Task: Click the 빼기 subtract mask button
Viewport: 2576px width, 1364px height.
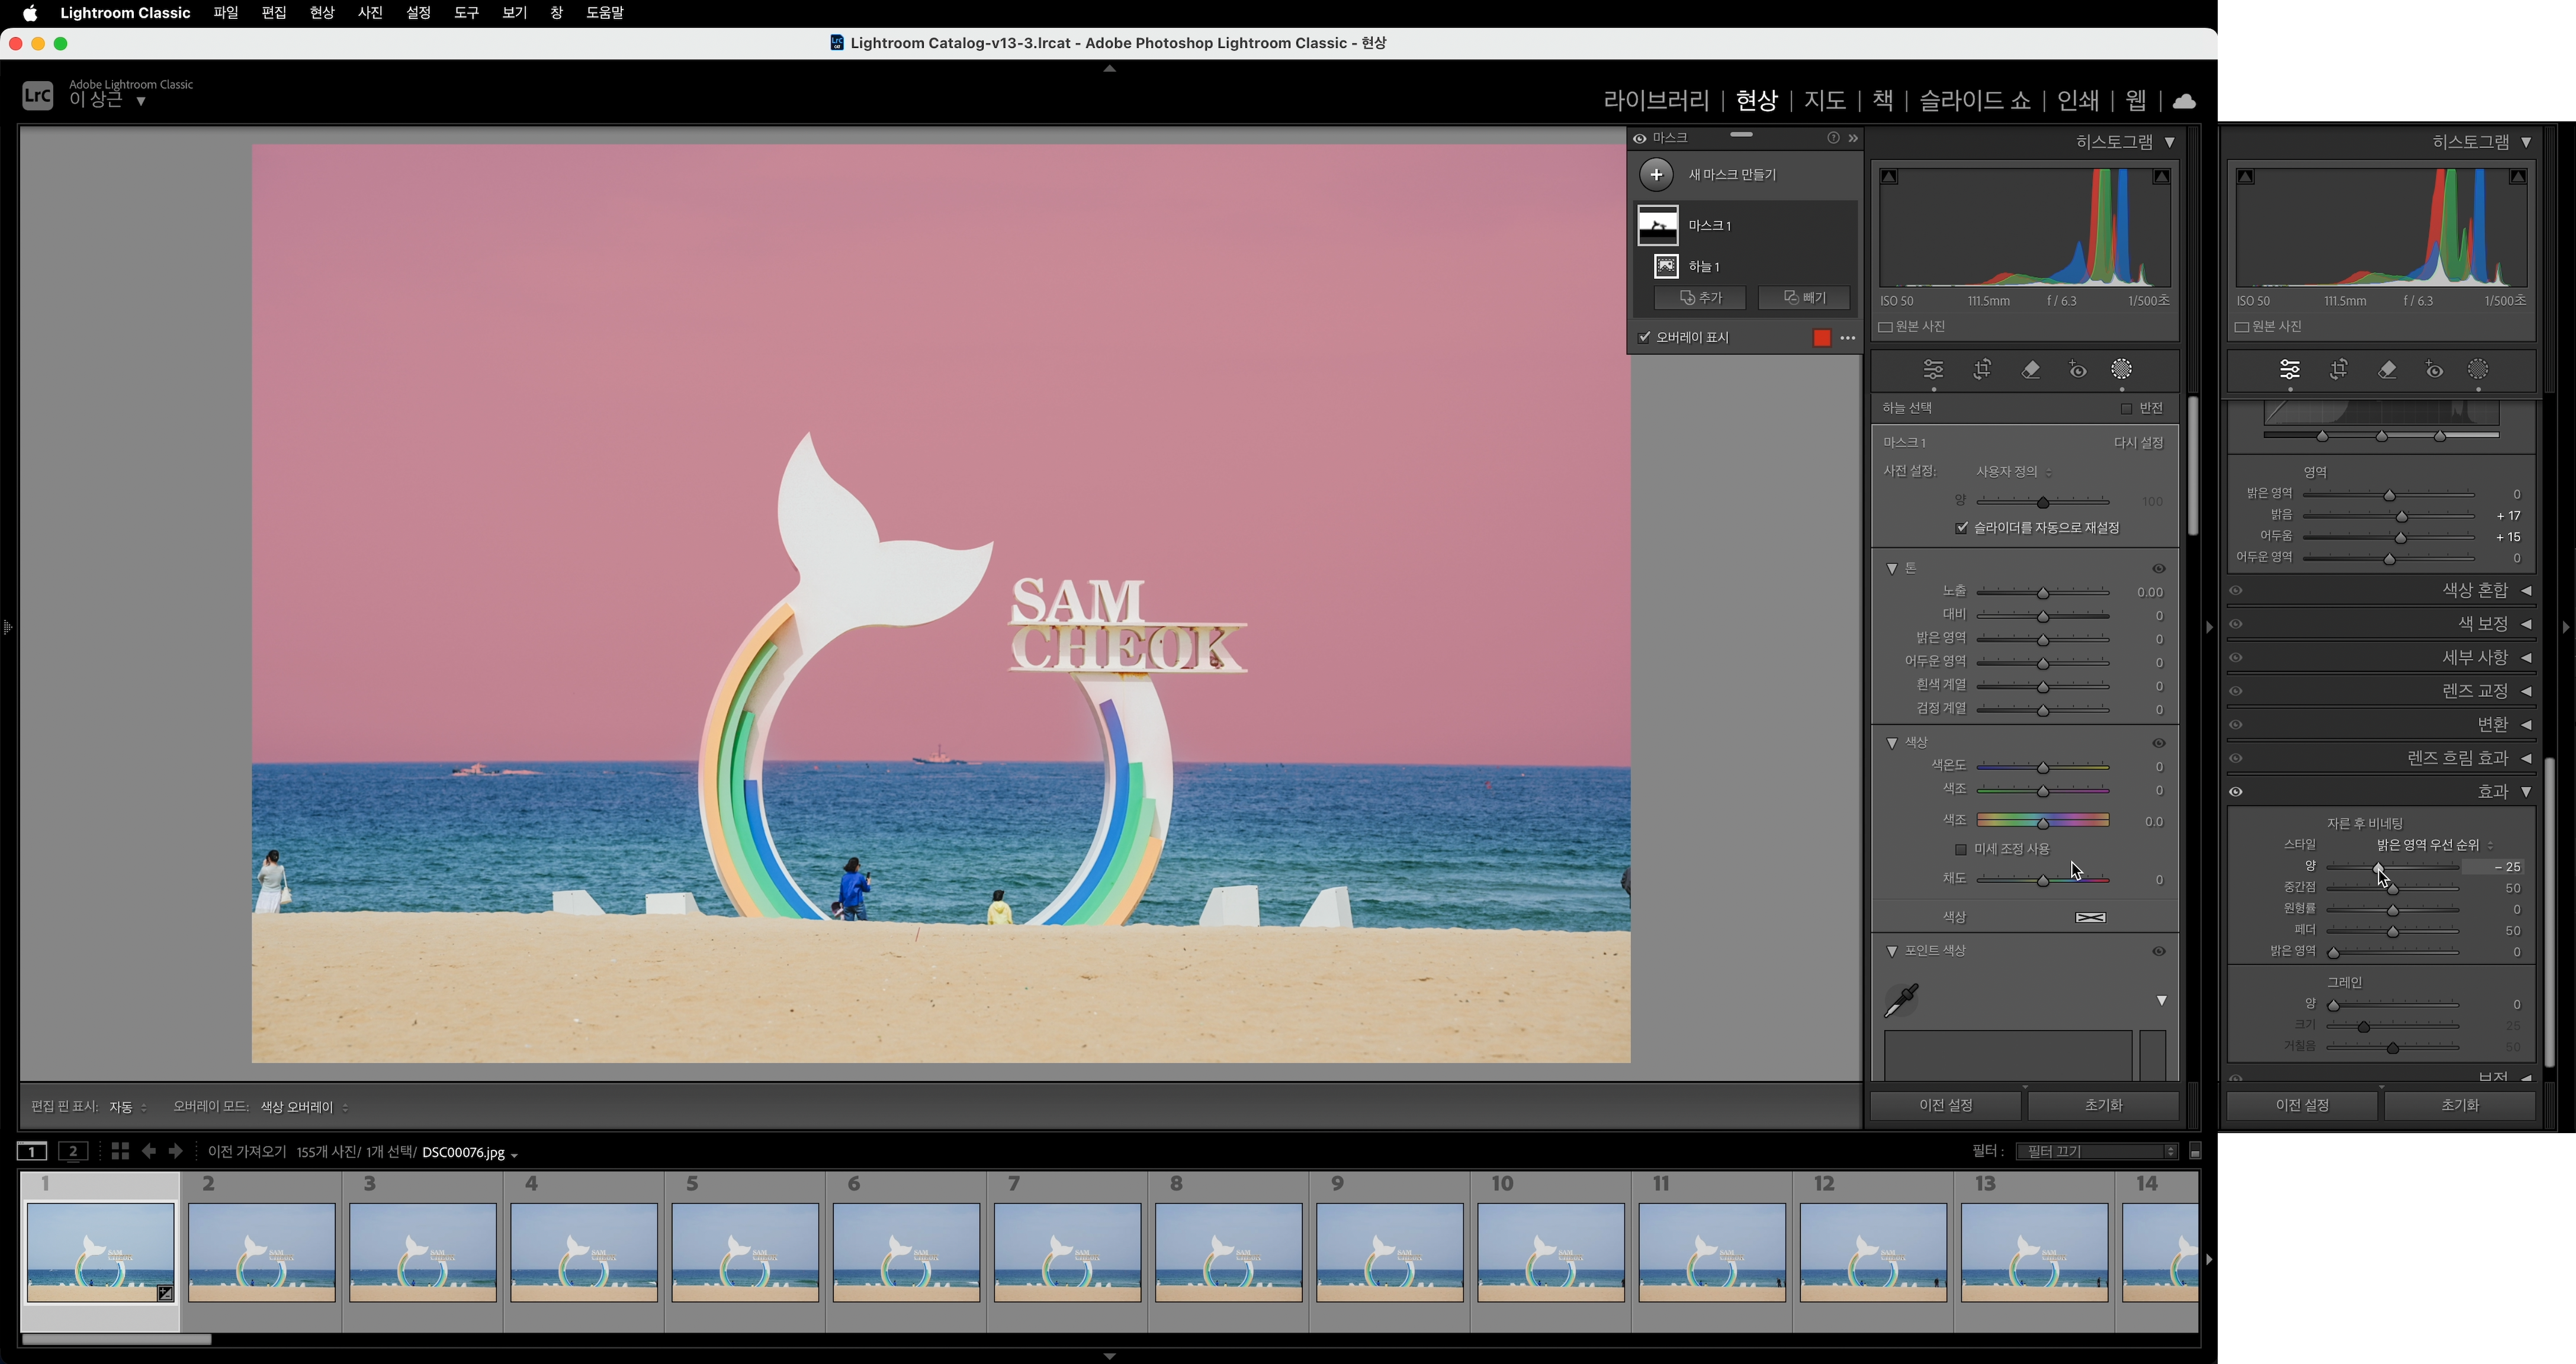Action: point(1804,298)
